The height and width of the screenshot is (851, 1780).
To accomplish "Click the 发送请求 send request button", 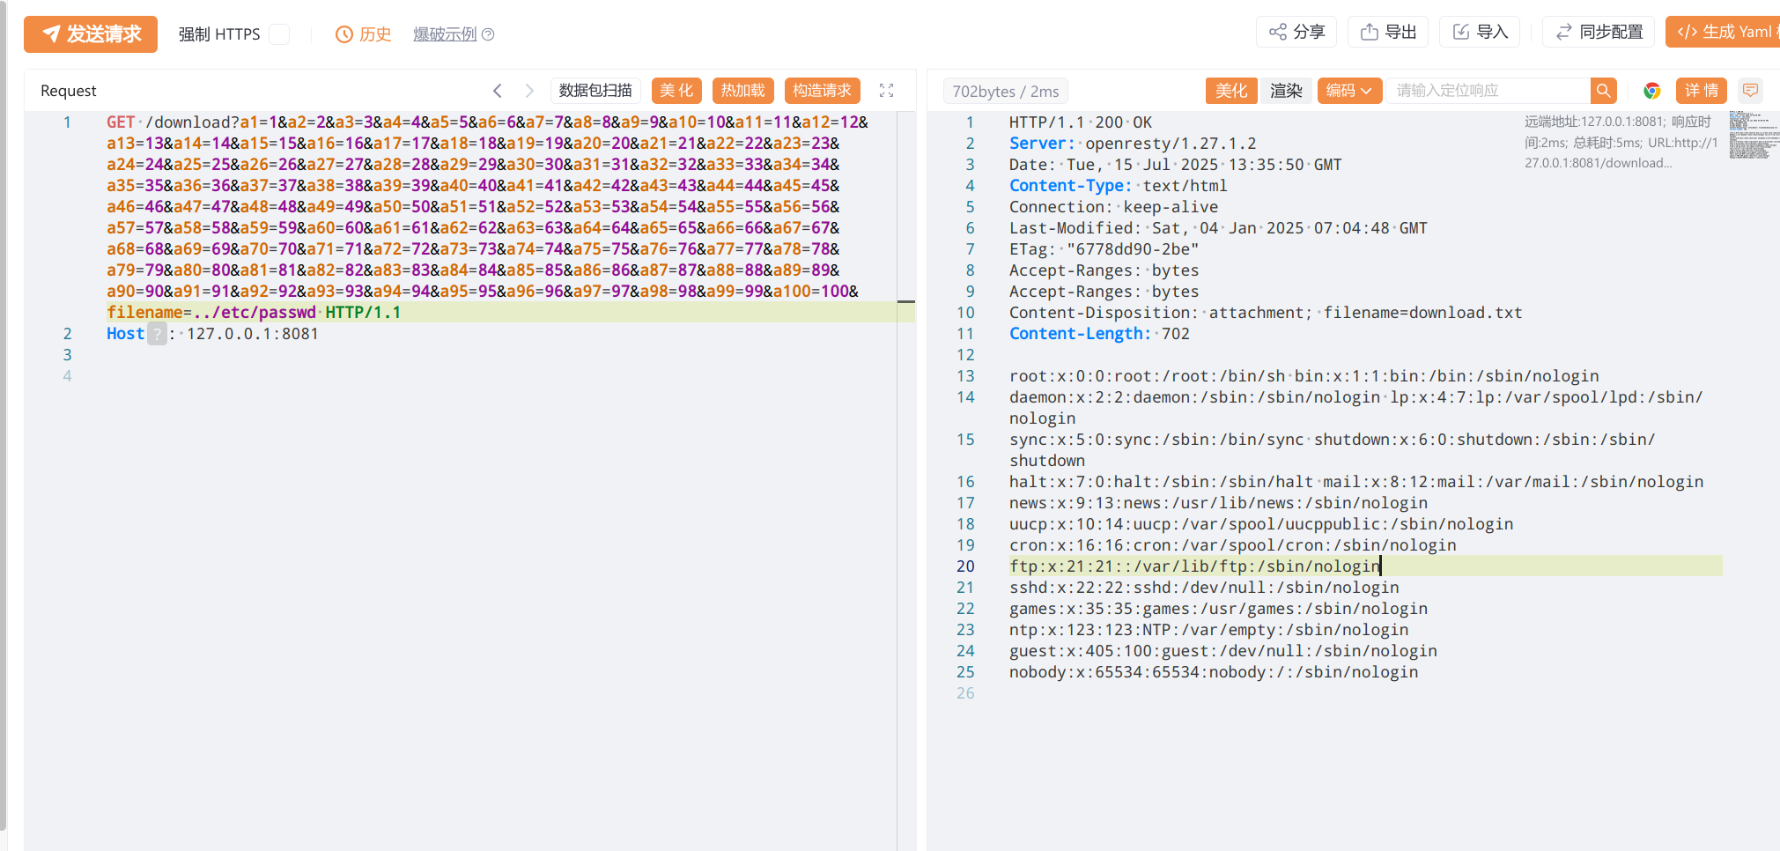I will tap(91, 33).
